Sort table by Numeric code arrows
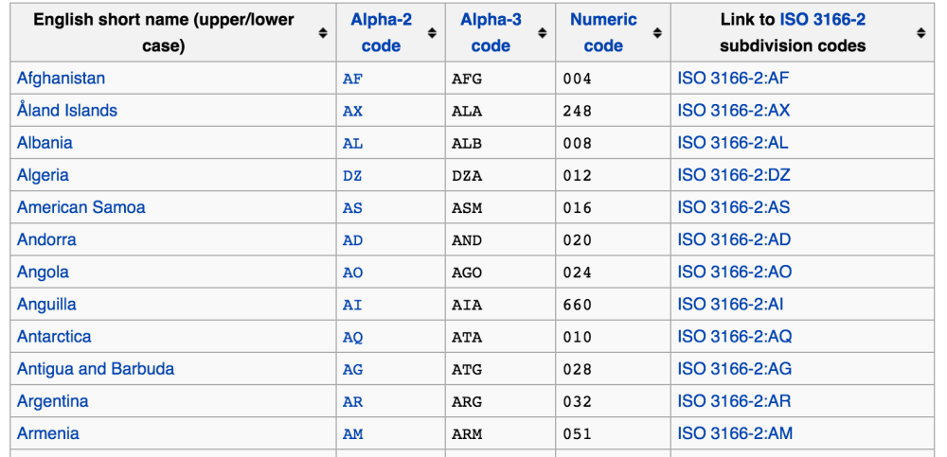This screenshot has width=947, height=457. (x=657, y=33)
